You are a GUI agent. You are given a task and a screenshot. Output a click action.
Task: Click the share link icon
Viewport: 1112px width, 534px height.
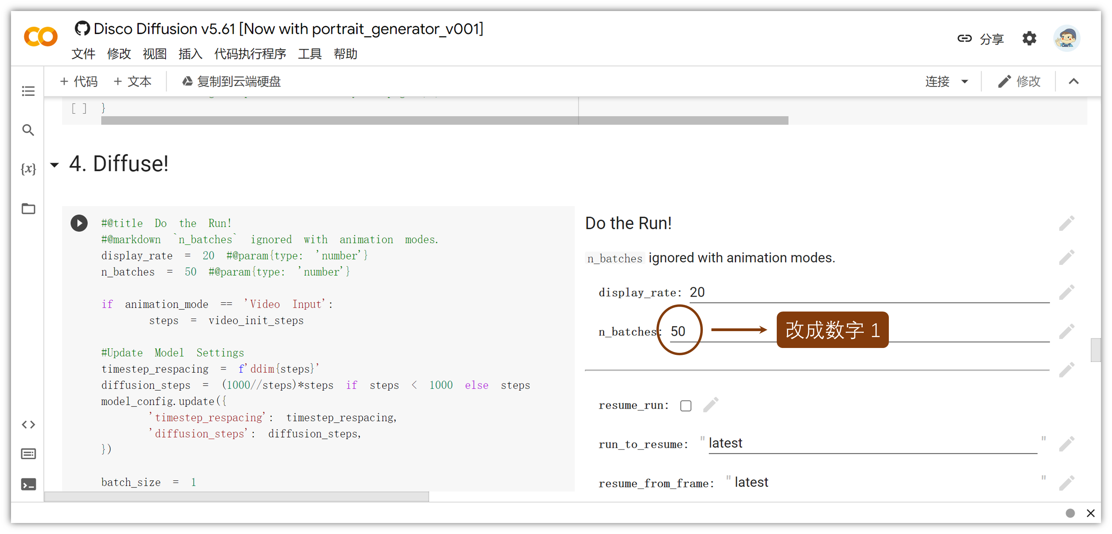pos(964,39)
